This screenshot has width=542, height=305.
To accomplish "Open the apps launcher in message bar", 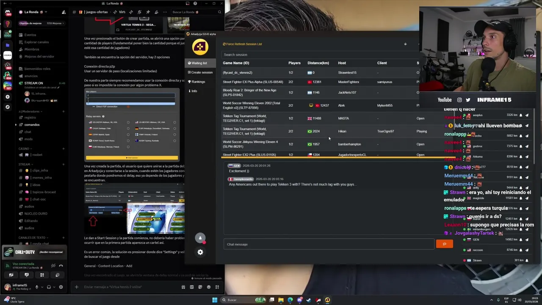I will [217, 287].
